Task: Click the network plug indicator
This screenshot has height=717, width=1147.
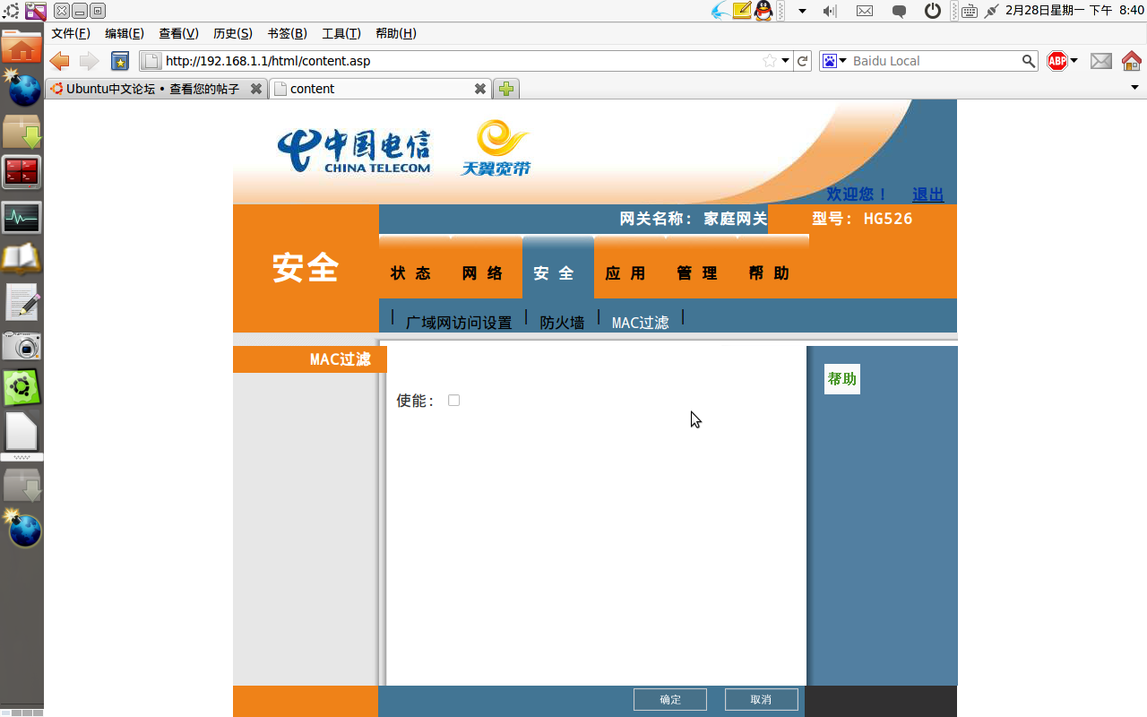Action: 991,11
